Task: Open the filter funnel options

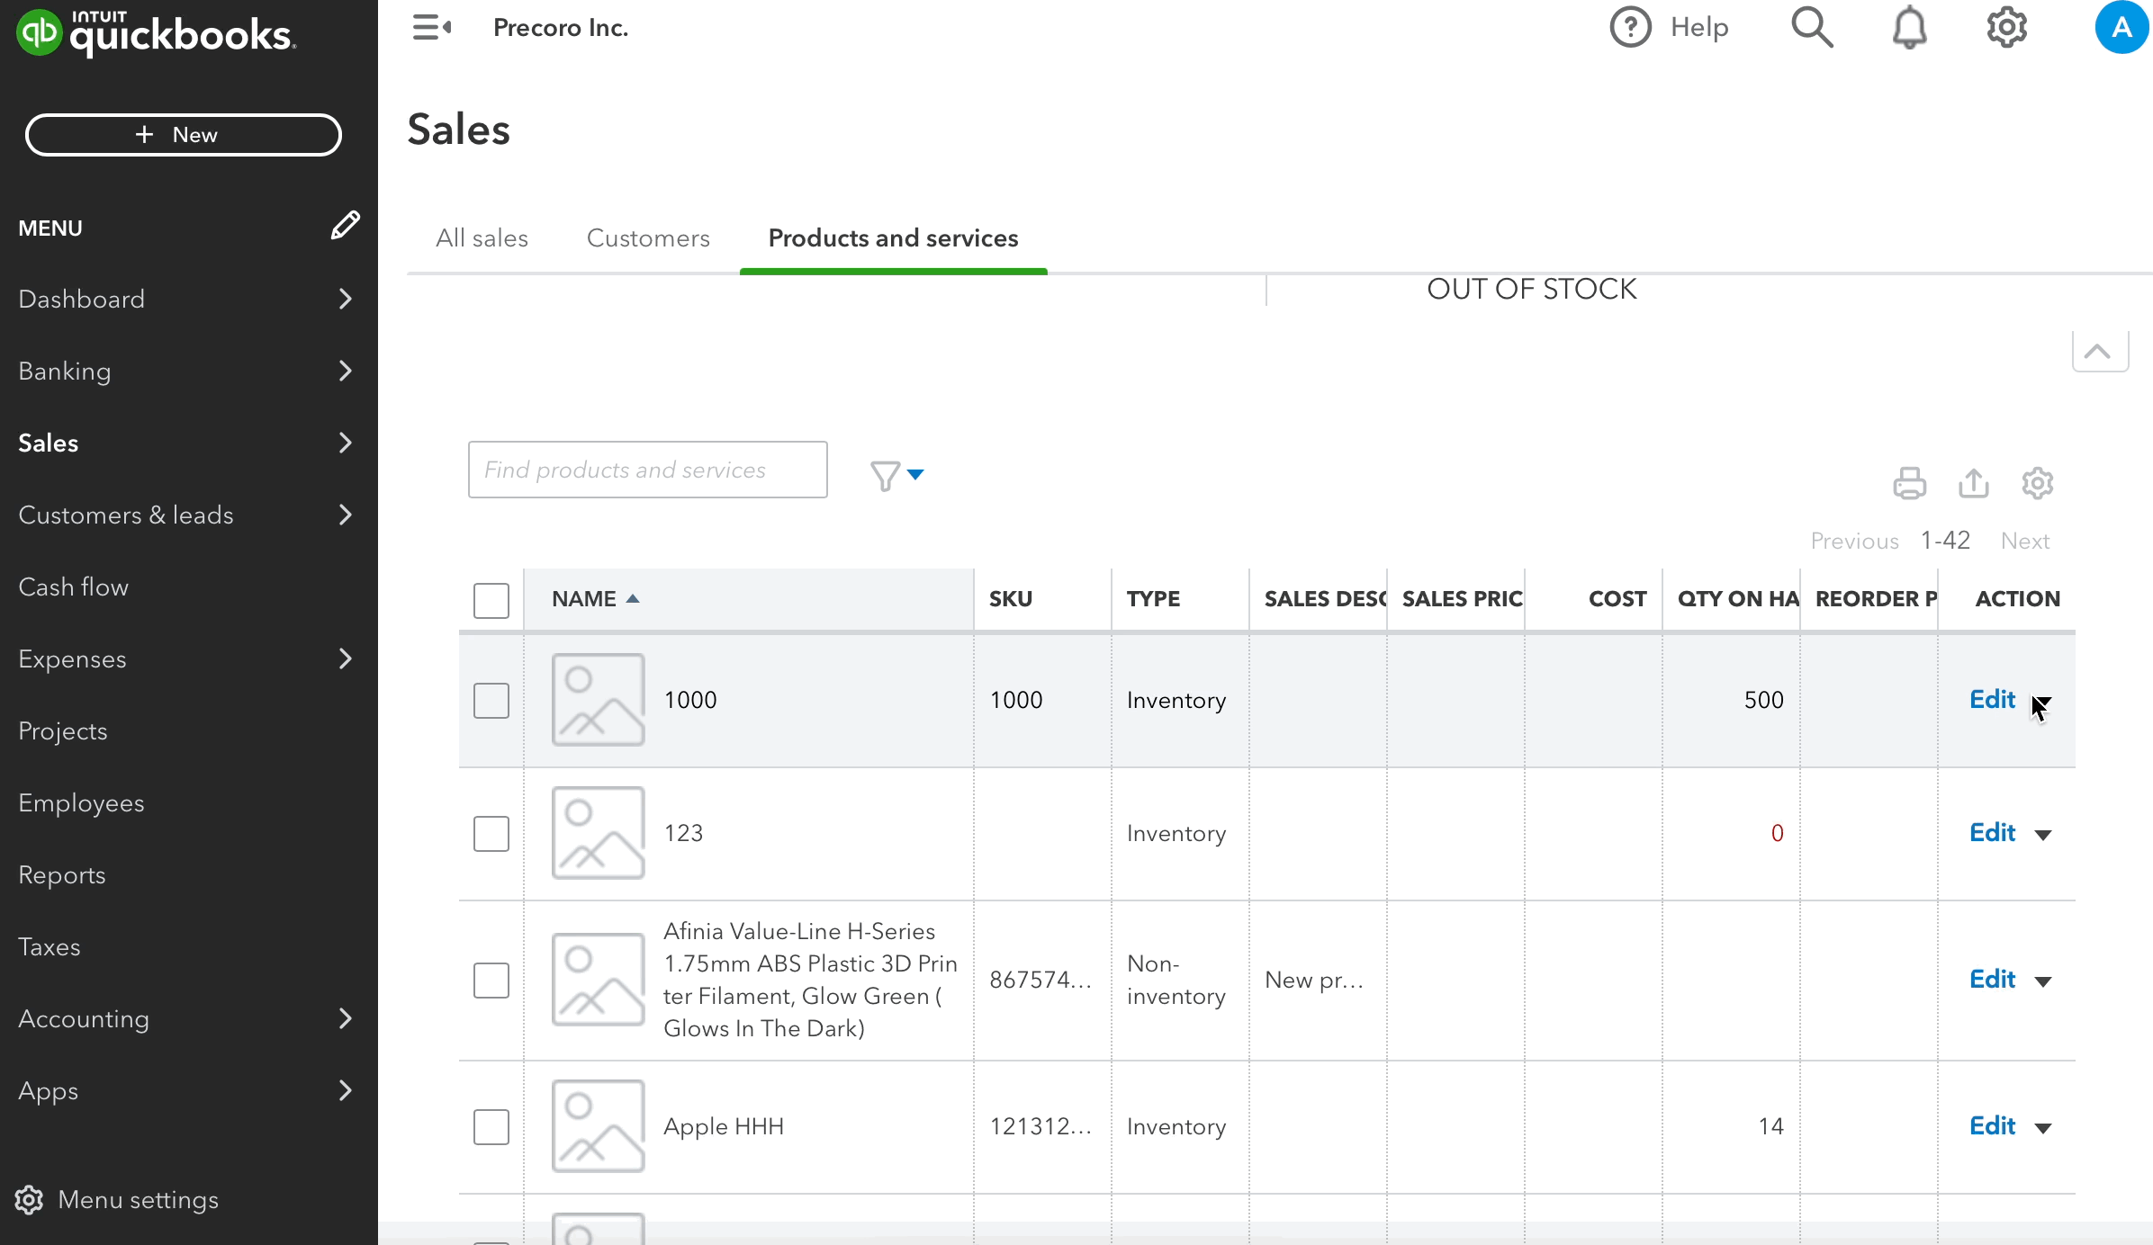Action: (x=896, y=474)
